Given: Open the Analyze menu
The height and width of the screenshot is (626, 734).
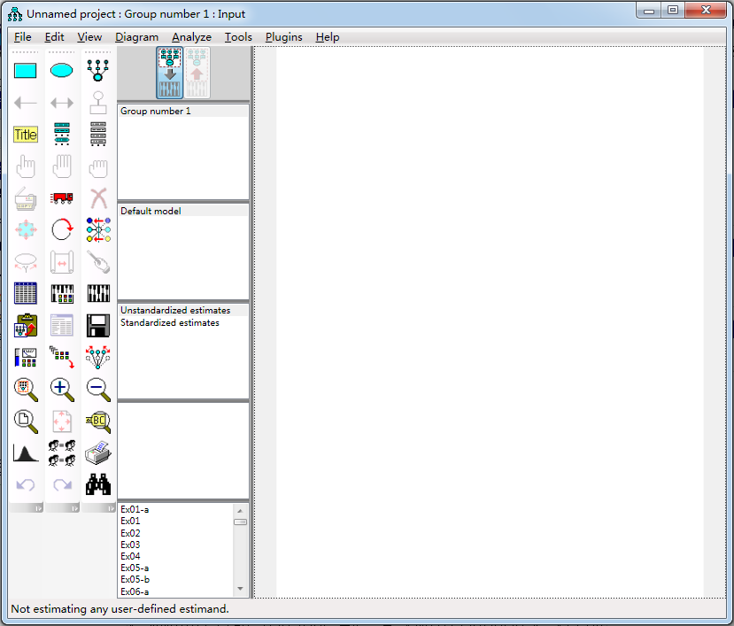Looking at the screenshot, I should 191,37.
